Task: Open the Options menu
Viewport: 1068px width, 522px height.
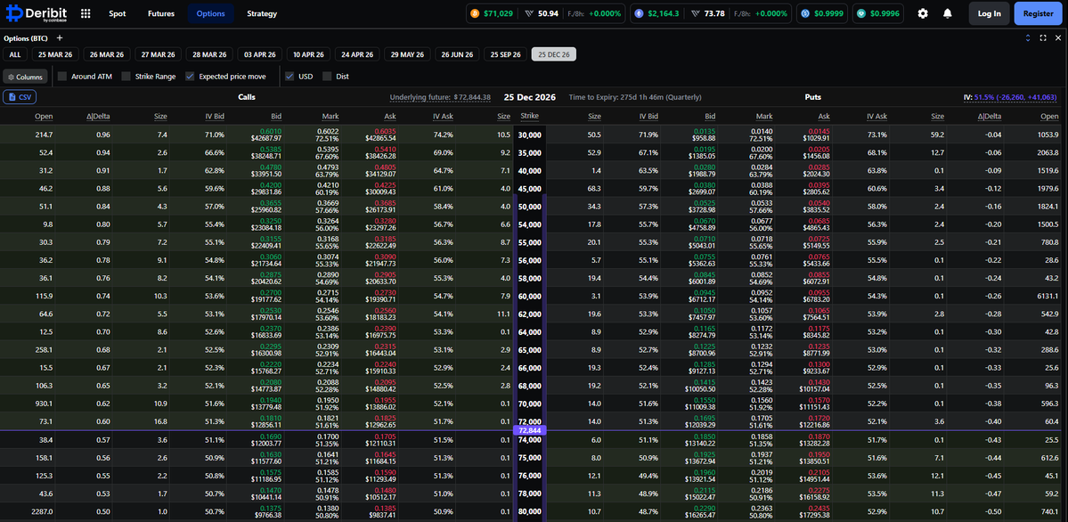Action: pos(210,13)
